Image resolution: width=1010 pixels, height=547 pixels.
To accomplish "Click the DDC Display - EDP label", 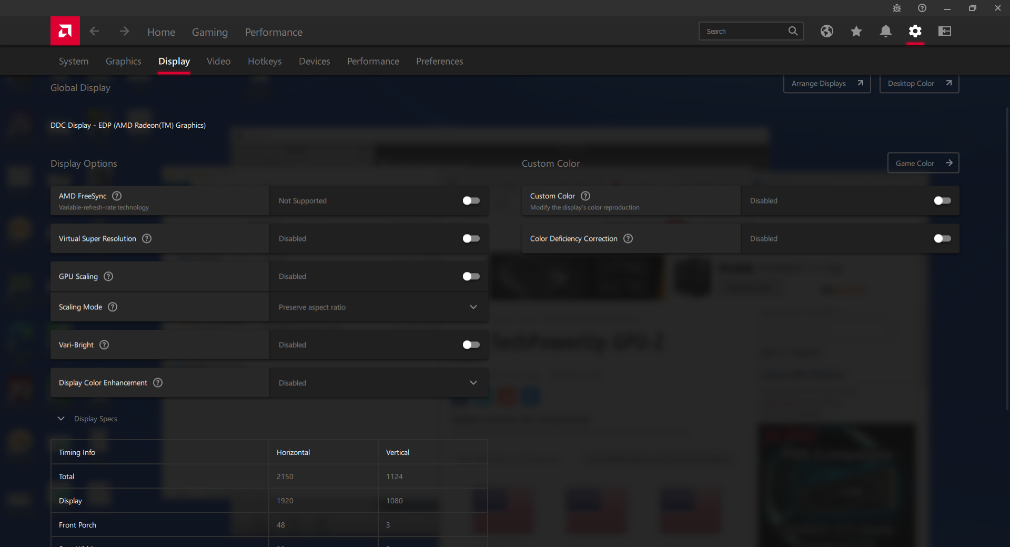I will (x=128, y=125).
